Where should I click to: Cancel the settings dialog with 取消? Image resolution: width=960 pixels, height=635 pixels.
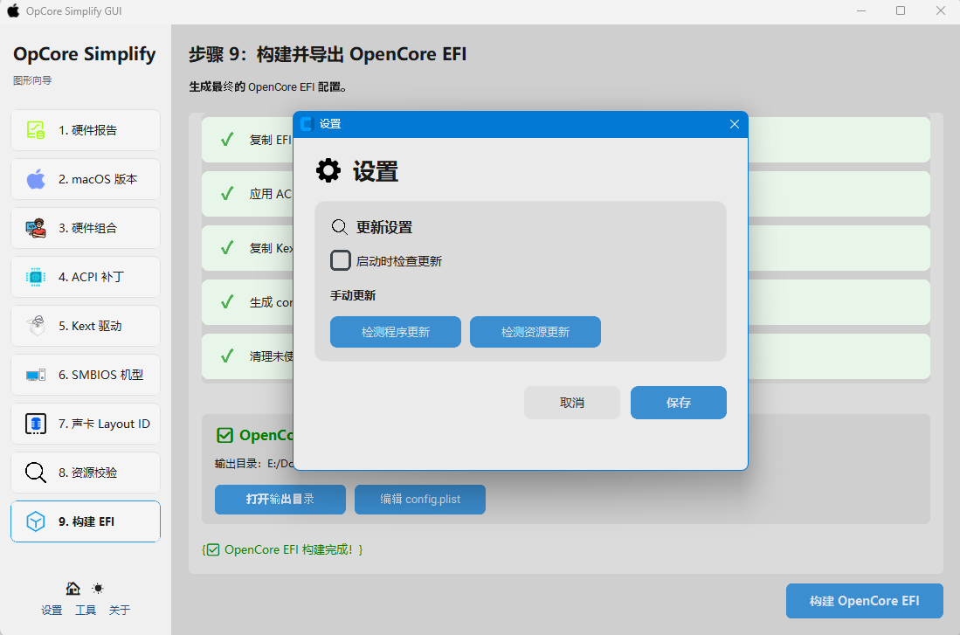(572, 403)
